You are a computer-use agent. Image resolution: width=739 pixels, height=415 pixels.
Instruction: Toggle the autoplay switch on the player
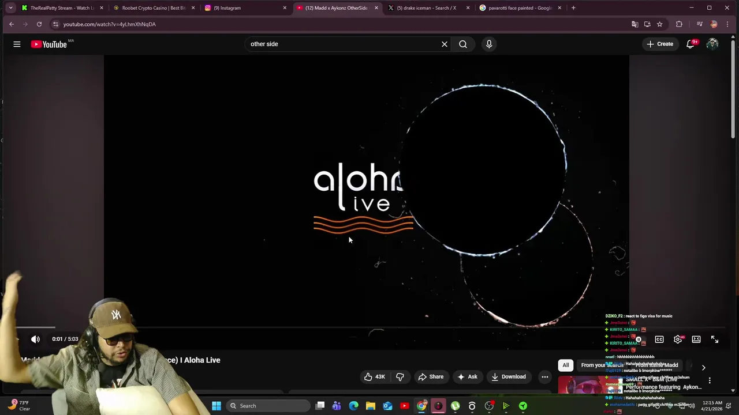pos(639,339)
